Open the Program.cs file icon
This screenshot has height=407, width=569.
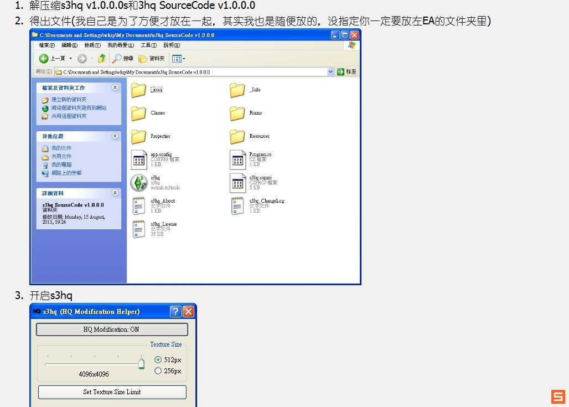pyautogui.click(x=237, y=159)
